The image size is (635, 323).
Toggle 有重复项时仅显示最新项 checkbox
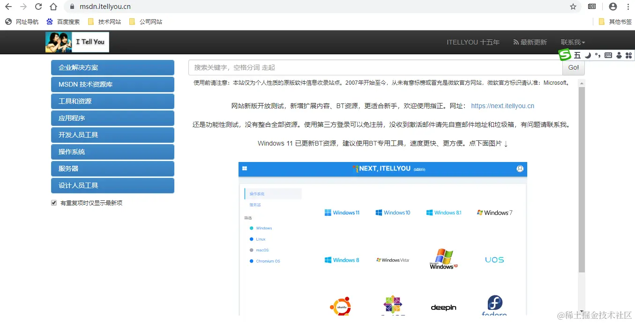(x=54, y=203)
